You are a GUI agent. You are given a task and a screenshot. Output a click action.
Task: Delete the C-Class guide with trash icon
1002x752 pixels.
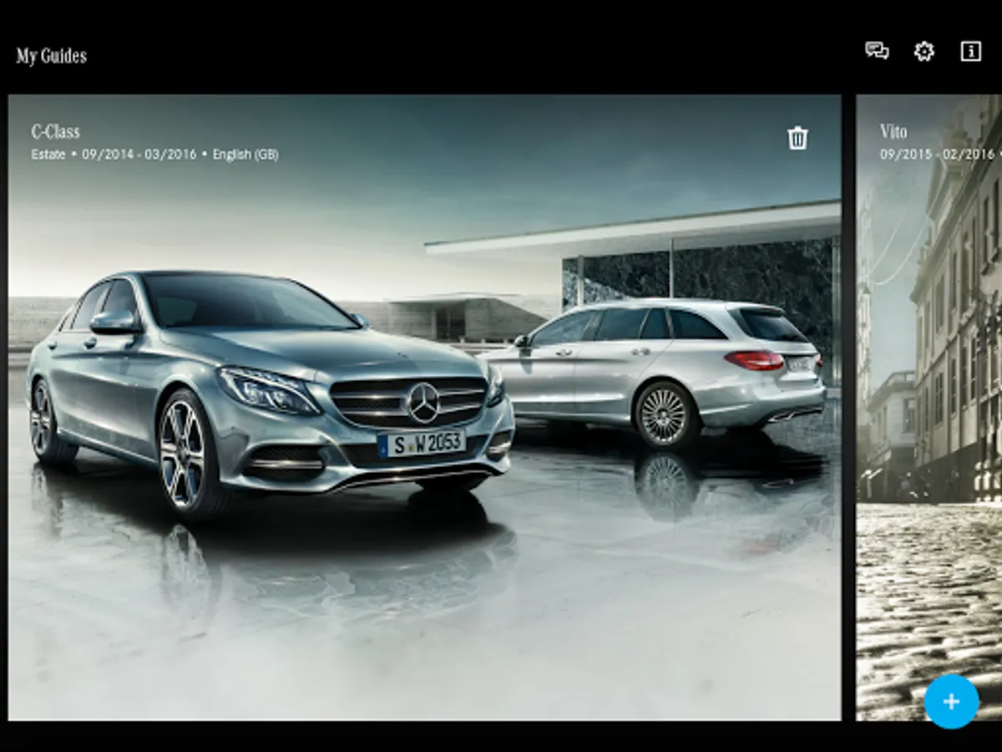point(797,138)
